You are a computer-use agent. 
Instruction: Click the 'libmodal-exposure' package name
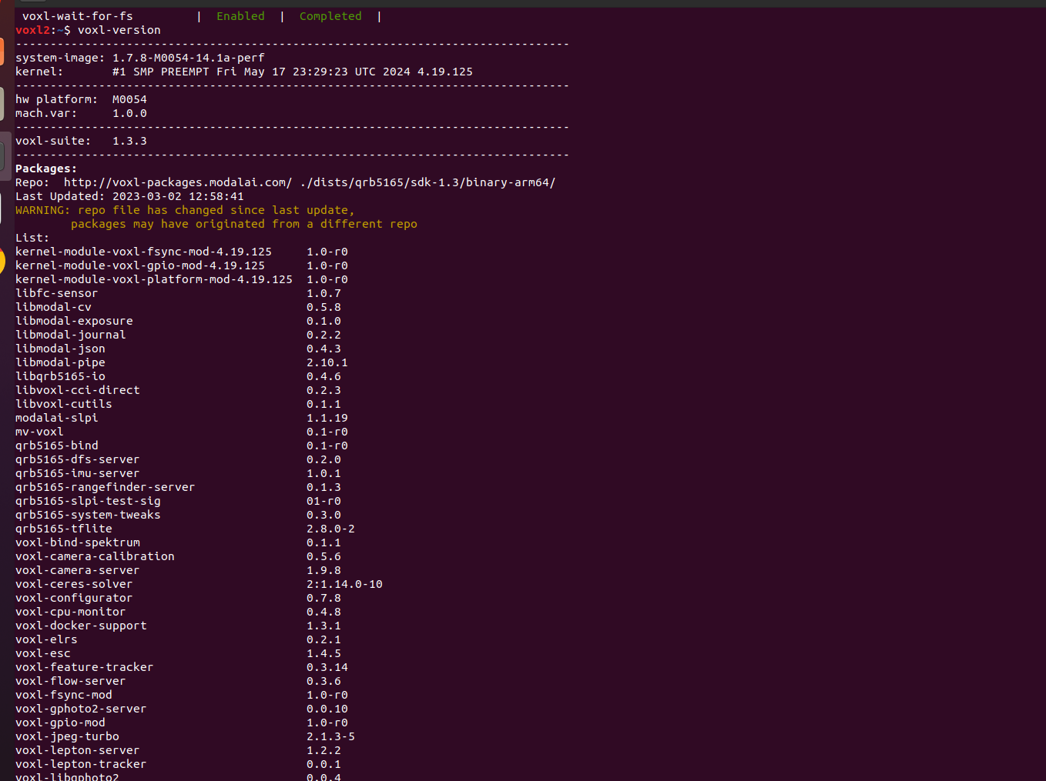[x=74, y=321]
